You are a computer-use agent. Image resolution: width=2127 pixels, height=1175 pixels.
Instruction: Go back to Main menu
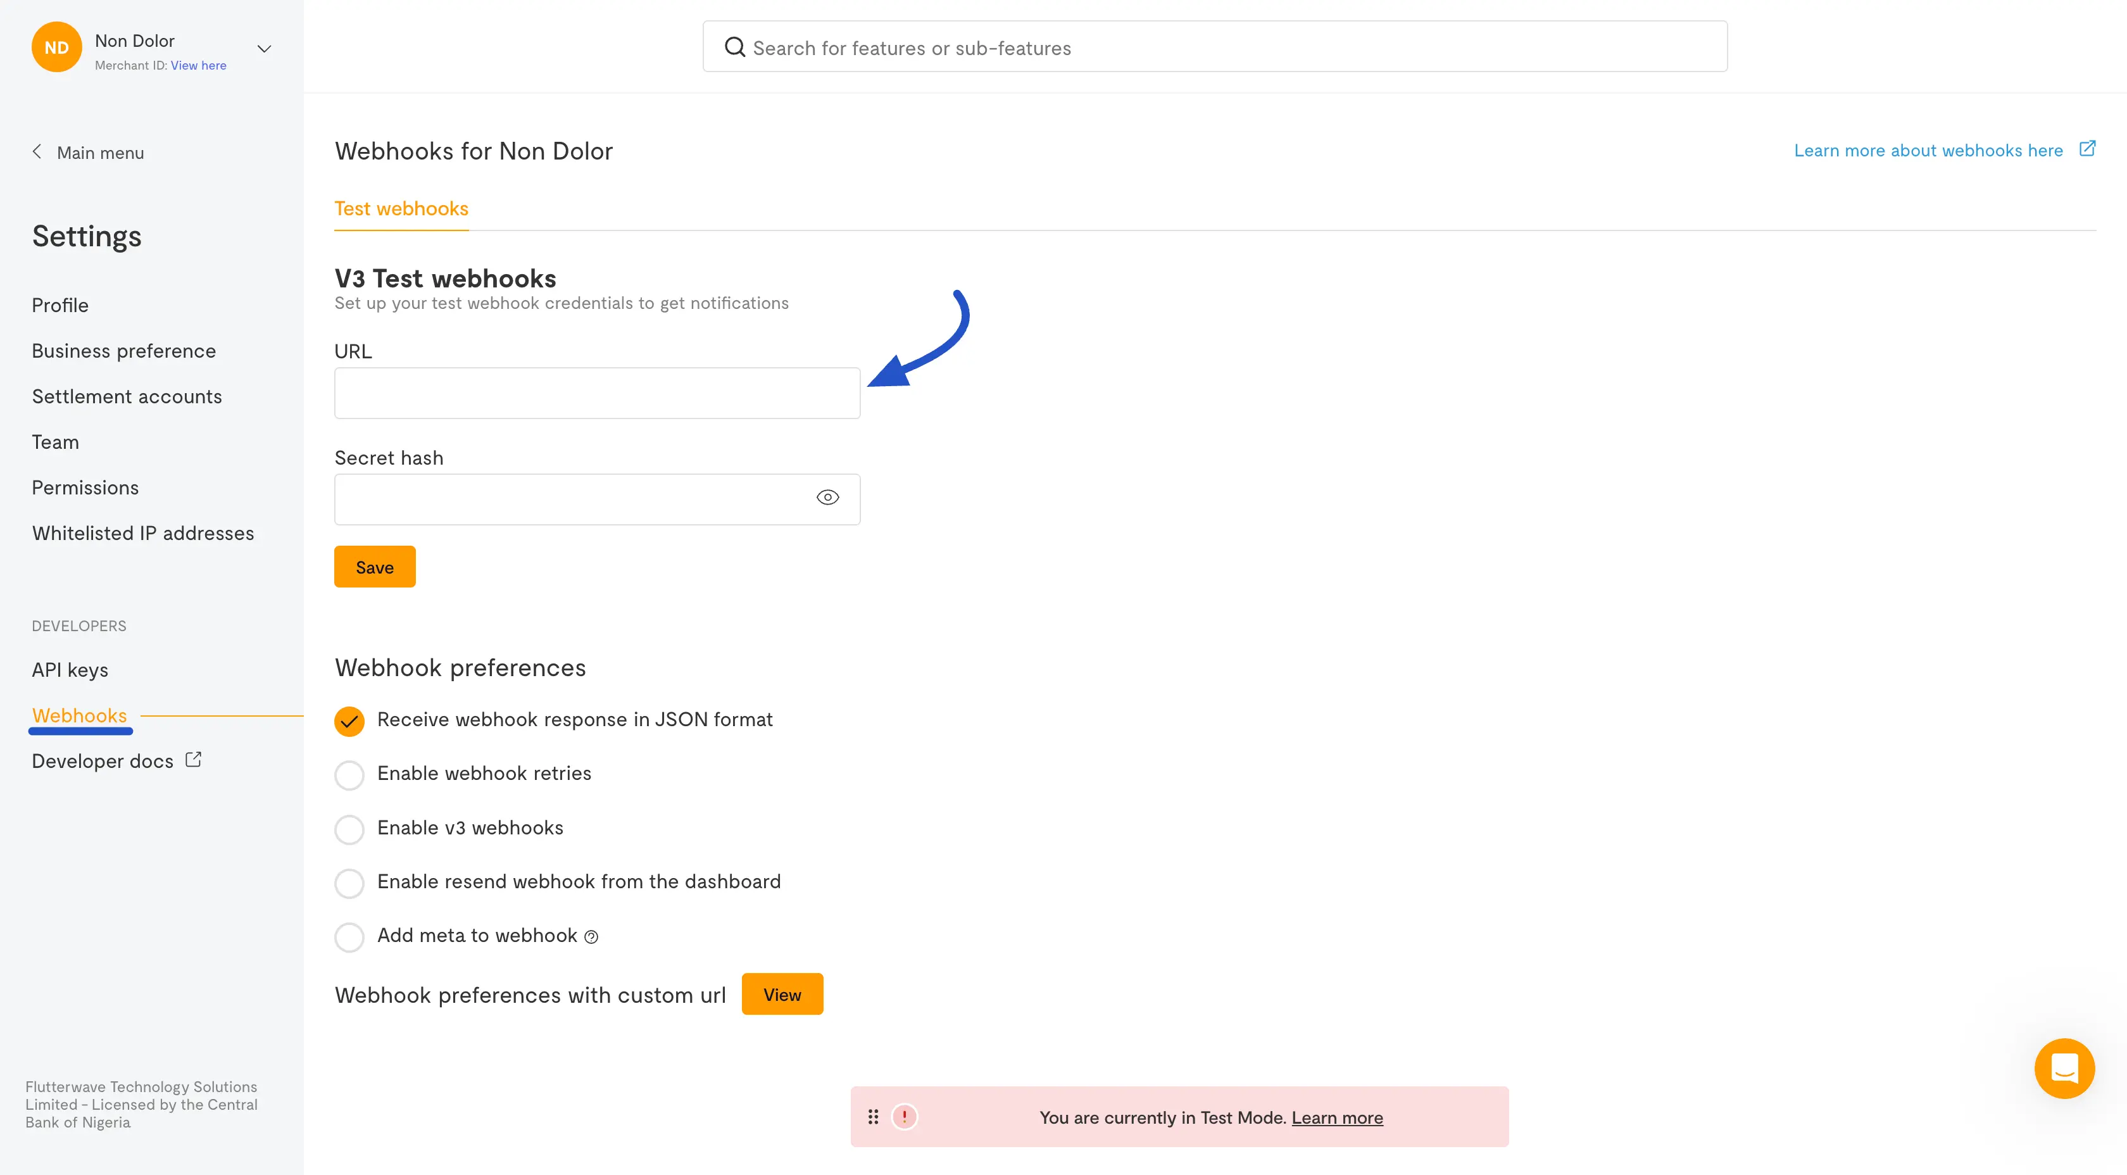(87, 153)
